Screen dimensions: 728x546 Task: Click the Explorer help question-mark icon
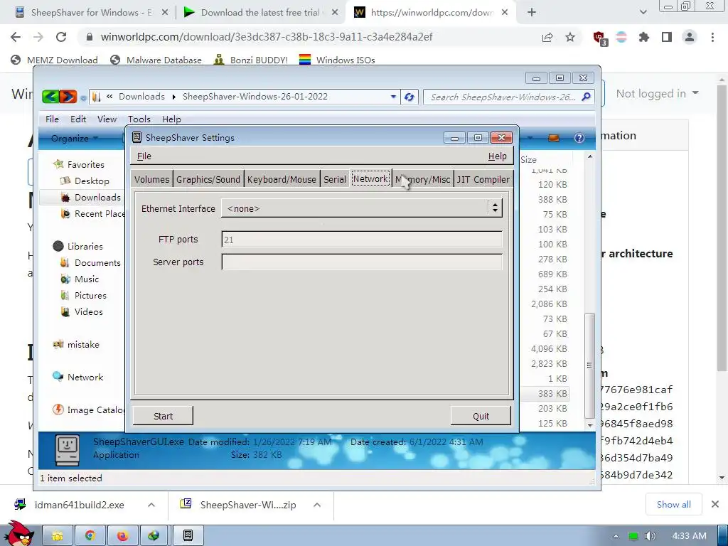click(579, 138)
